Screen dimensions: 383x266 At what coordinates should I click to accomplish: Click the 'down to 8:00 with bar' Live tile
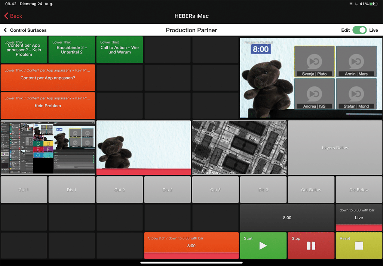tap(359, 217)
